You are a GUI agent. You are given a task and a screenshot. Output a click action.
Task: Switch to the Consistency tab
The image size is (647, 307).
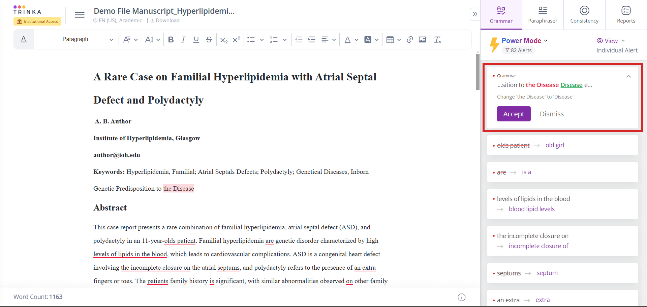coord(584,15)
